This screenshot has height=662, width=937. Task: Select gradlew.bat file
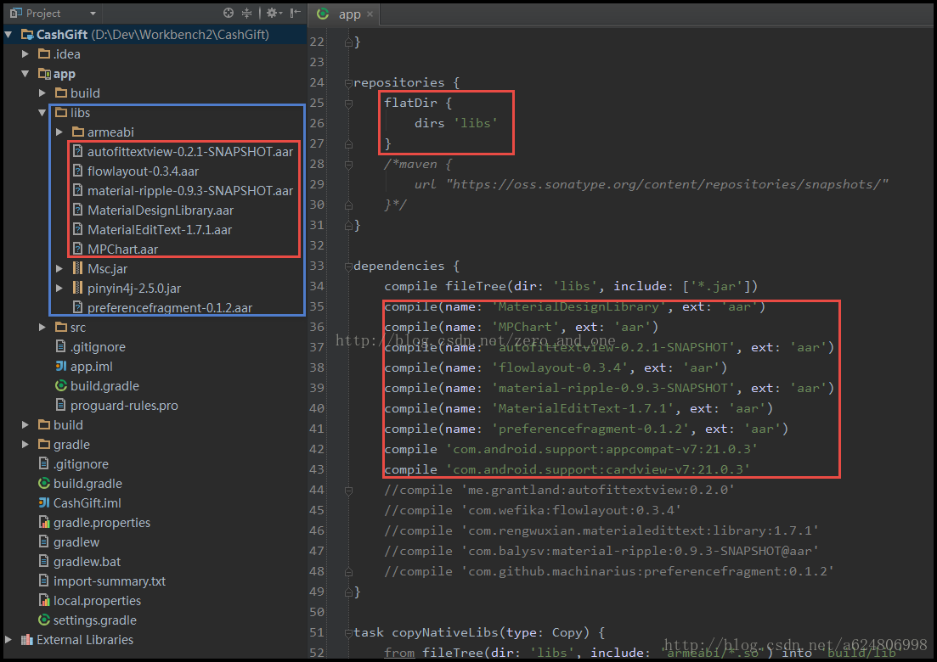[87, 562]
